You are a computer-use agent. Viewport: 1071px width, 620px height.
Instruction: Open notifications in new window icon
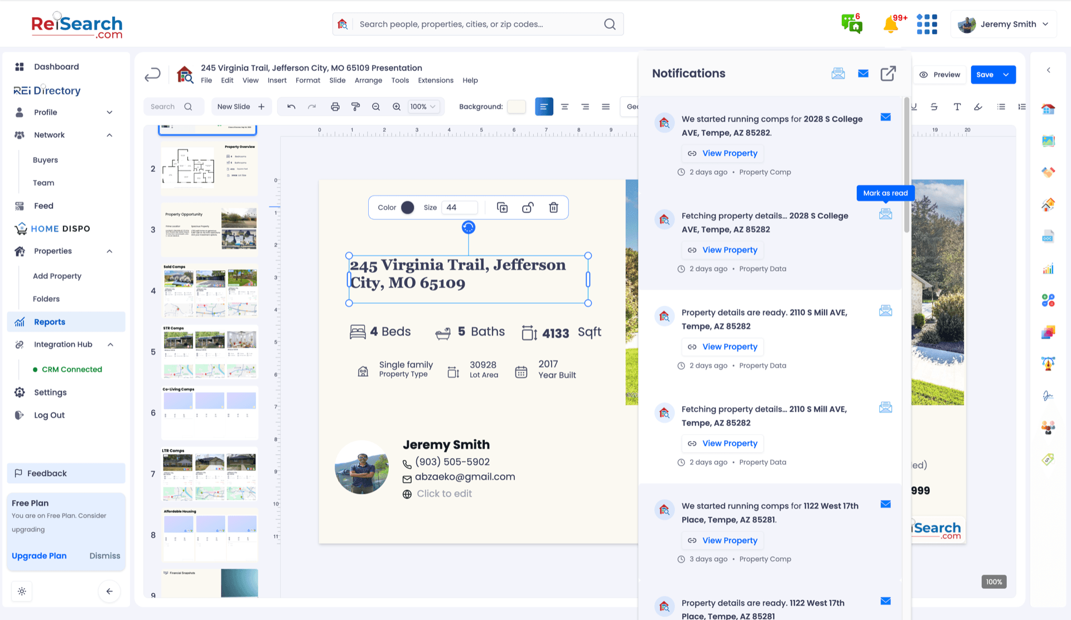click(888, 73)
